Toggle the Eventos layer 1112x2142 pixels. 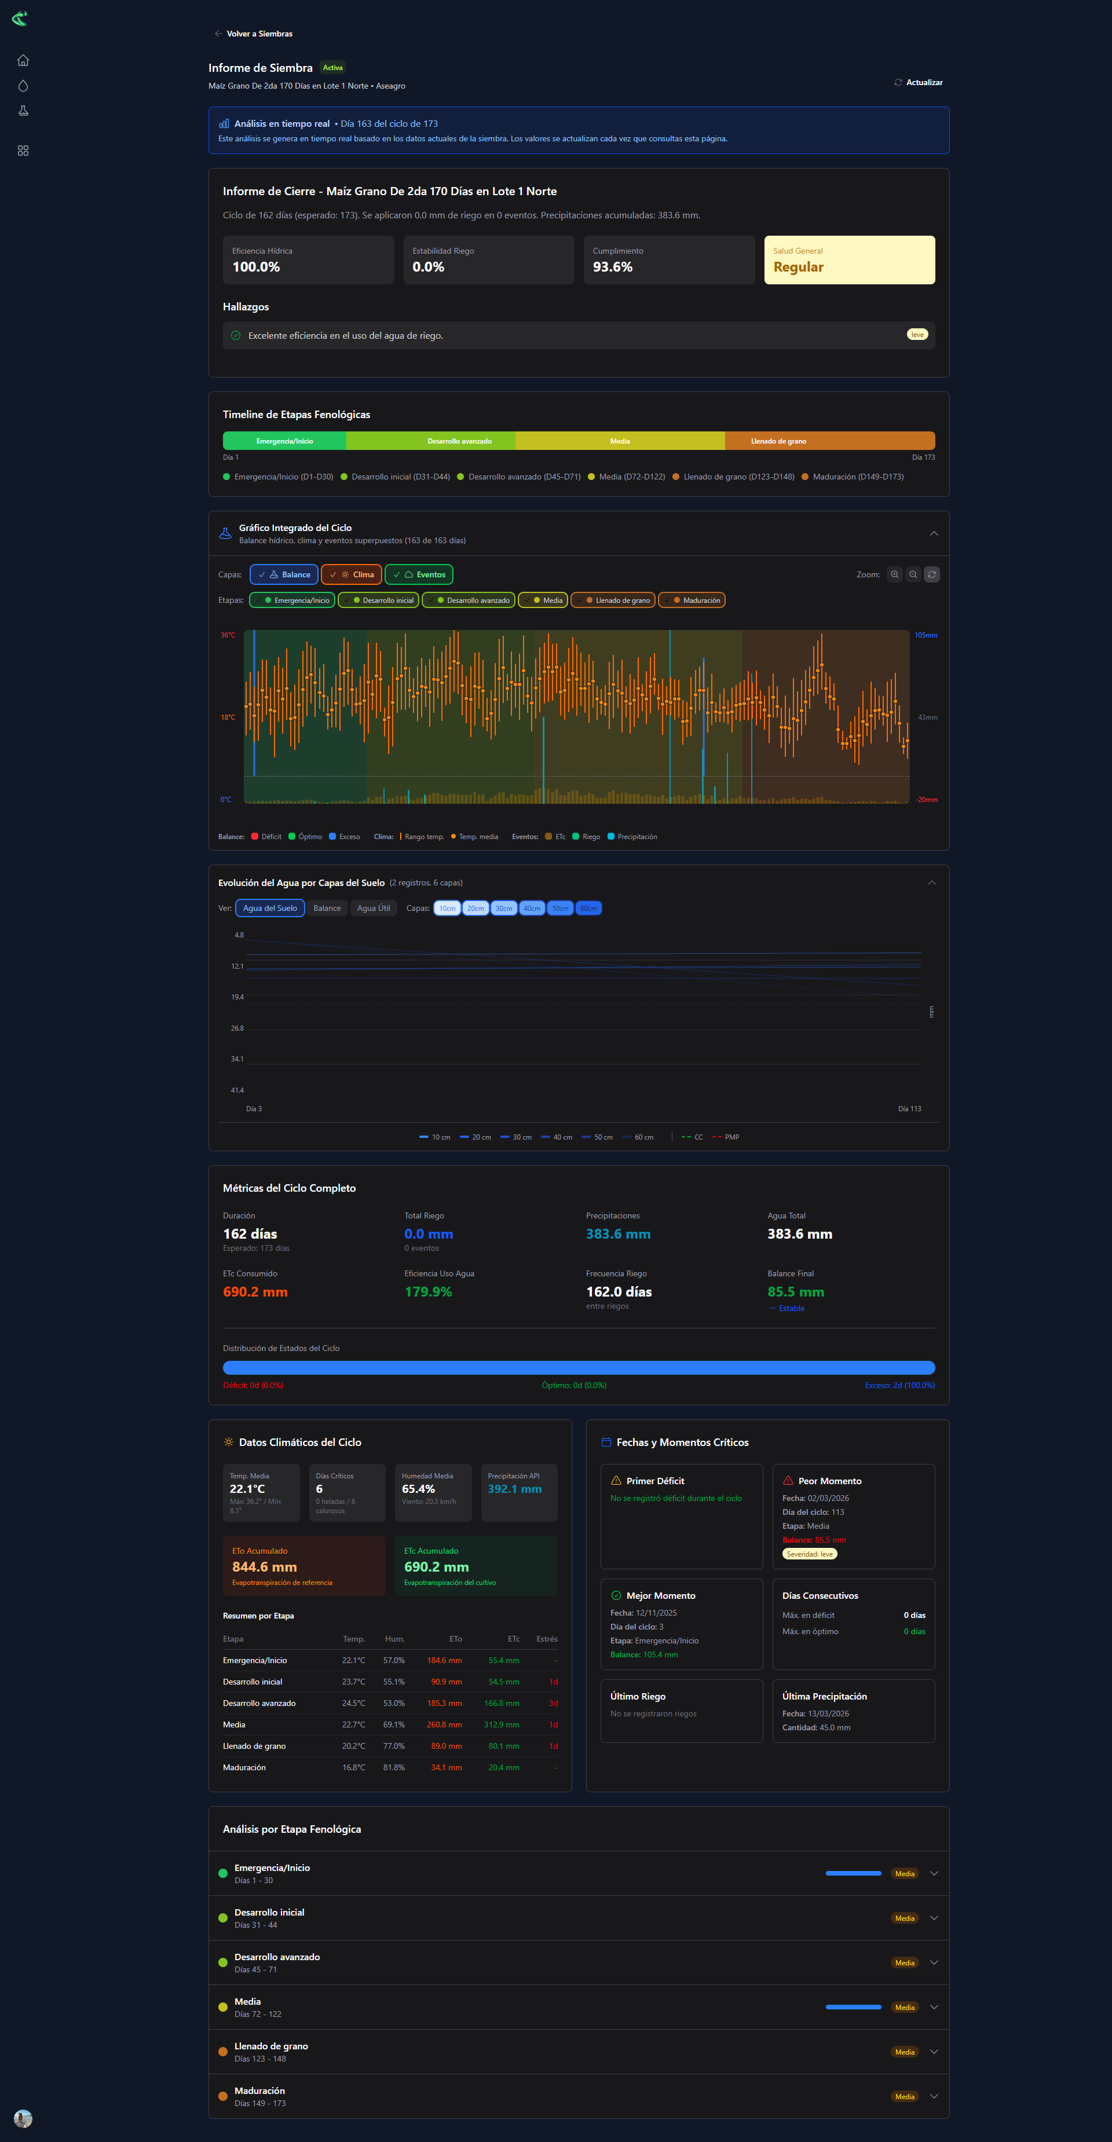click(418, 574)
